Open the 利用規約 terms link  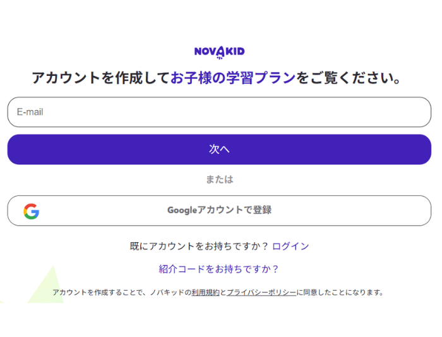tap(205, 292)
